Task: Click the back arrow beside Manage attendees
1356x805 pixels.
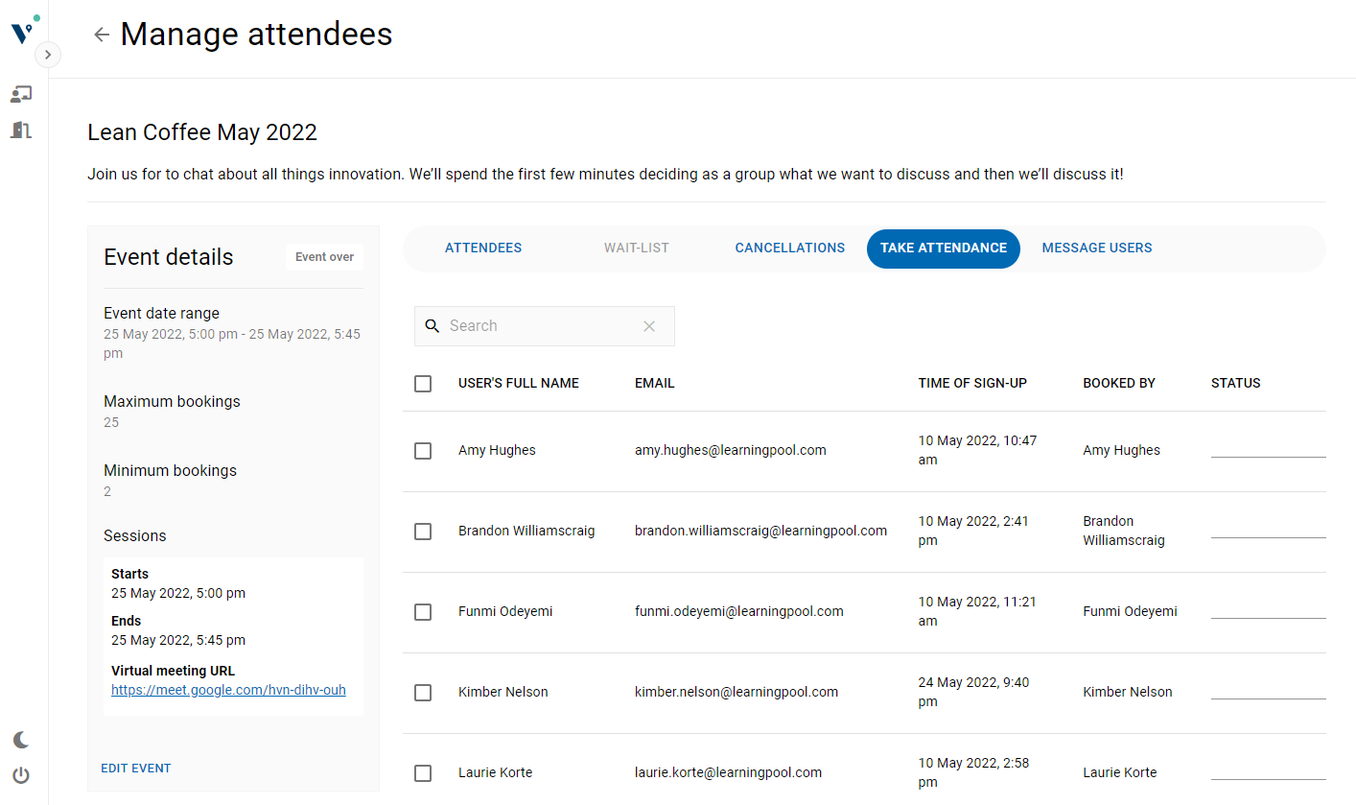Action: point(102,35)
